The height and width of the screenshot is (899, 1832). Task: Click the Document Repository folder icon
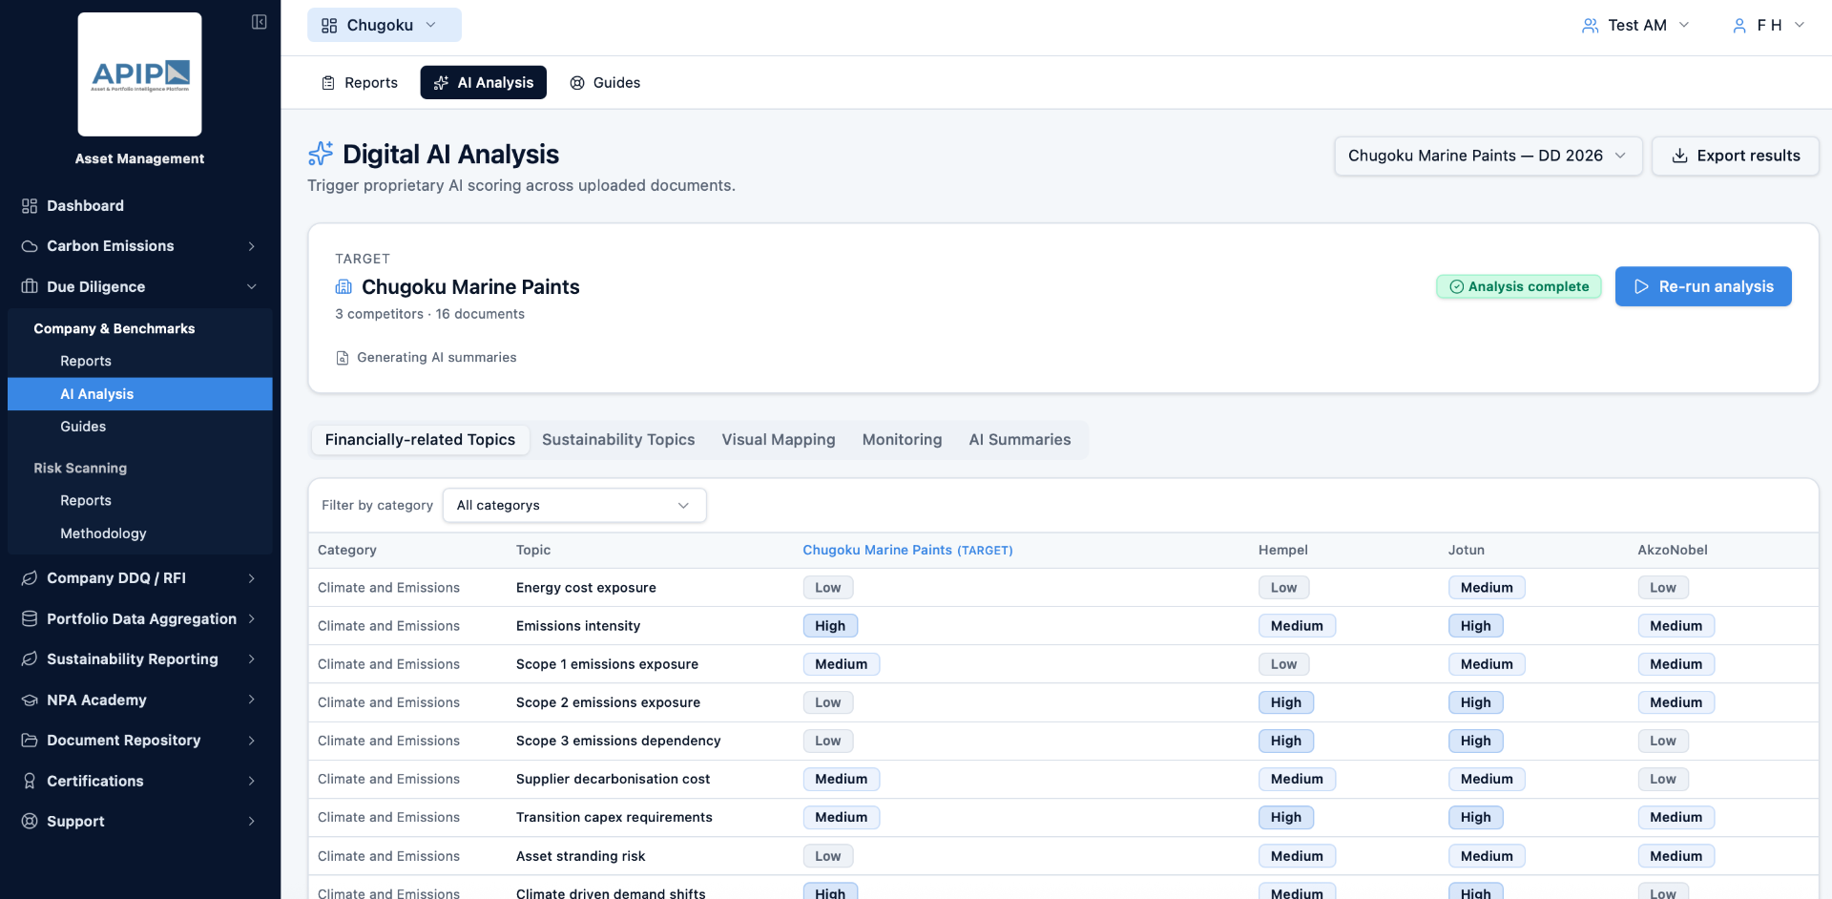tap(30, 741)
